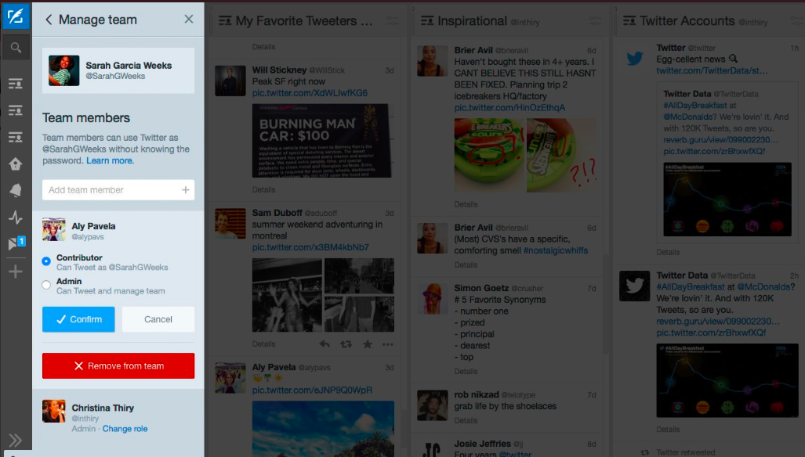
Task: Expand Details under rob nikzad's tweet
Action: click(x=466, y=421)
